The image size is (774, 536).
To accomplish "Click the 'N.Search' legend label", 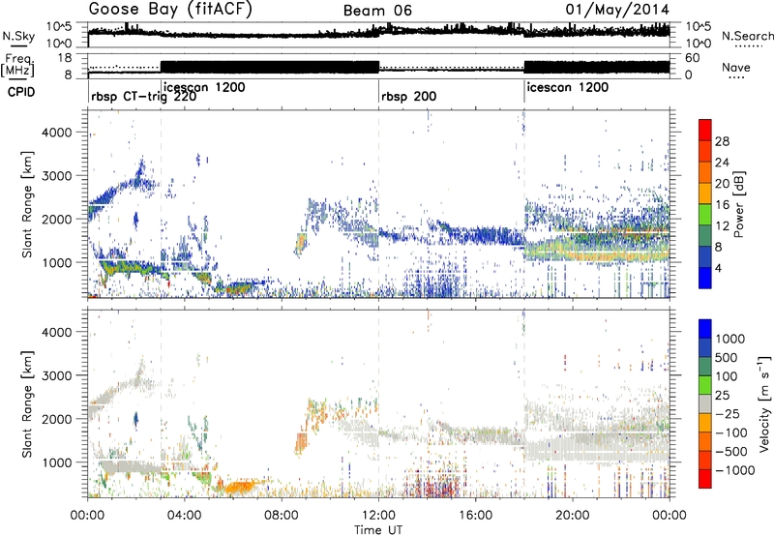I will tap(747, 36).
